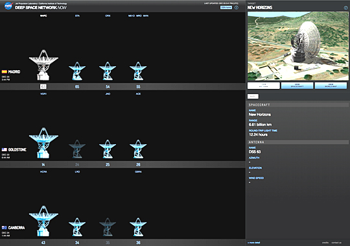Screen dimensions: 350x246
Task: Click the ACE spacecraft label in Goldstone row
Action: (138, 94)
